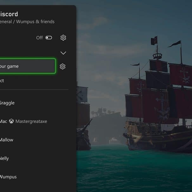Select Mac in the member list
The height and width of the screenshot is (192, 192).
tap(3, 121)
